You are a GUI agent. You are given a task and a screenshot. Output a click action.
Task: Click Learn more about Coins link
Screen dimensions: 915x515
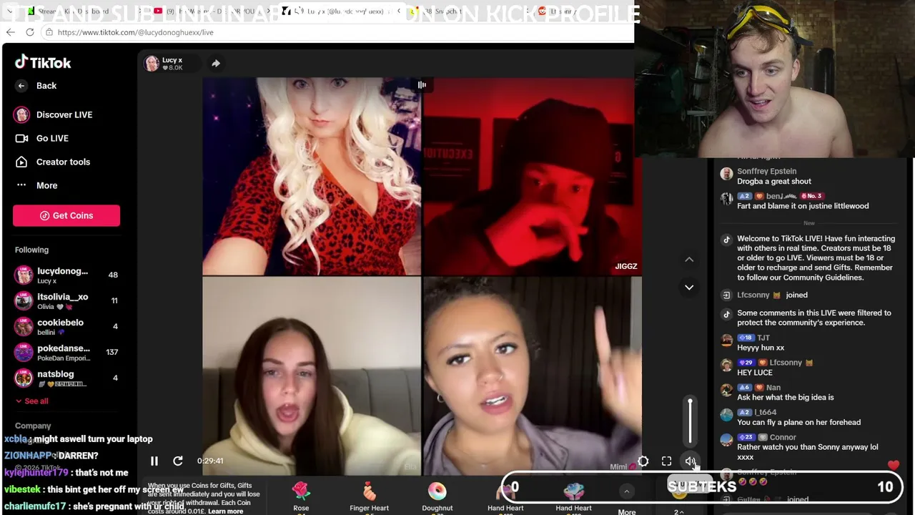click(225, 511)
